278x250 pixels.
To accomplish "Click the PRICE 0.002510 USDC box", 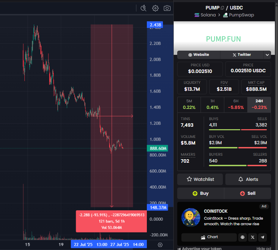I will [248, 69].
